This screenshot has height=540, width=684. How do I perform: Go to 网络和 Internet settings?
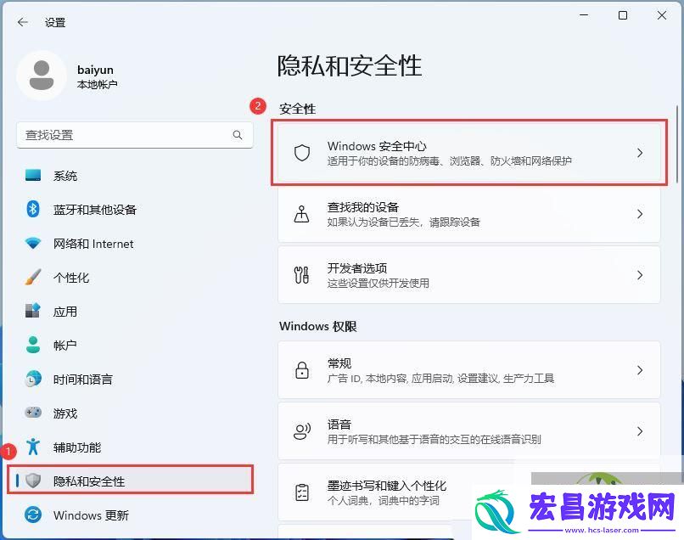coord(134,244)
